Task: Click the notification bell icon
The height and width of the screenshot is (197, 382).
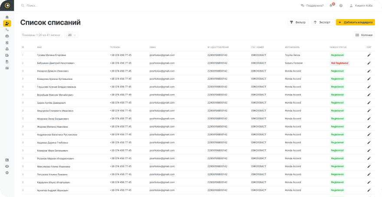Action: [x=331, y=6]
